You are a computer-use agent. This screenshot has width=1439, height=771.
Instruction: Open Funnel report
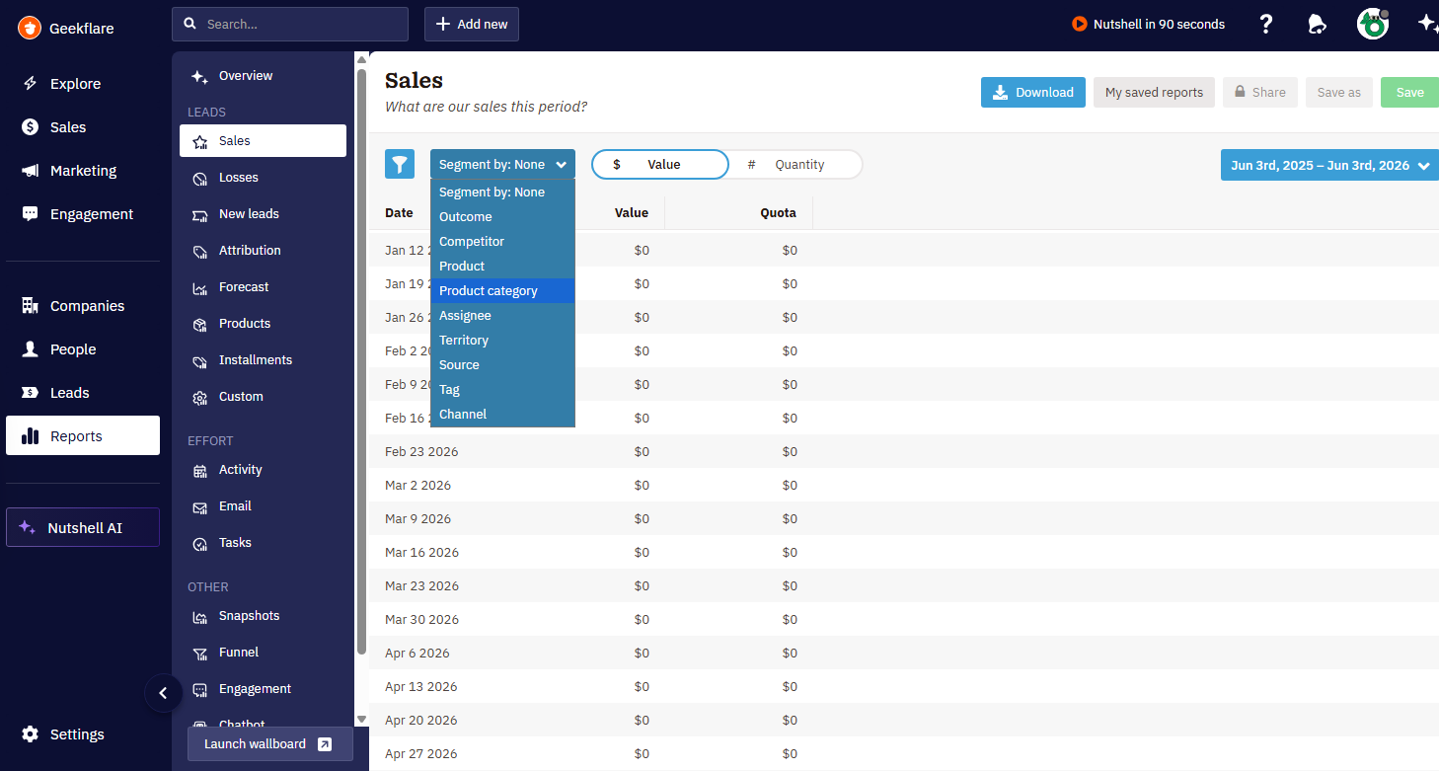[x=263, y=653]
